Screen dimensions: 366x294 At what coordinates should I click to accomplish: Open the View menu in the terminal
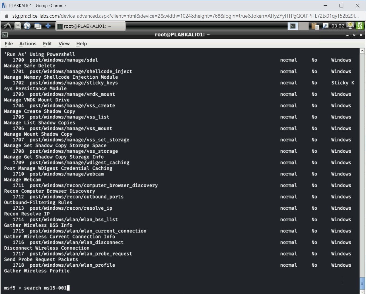coord(64,44)
